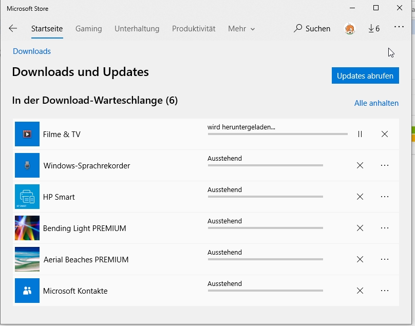Click the Filme & TV app icon
This screenshot has height=326, width=415.
click(27, 134)
